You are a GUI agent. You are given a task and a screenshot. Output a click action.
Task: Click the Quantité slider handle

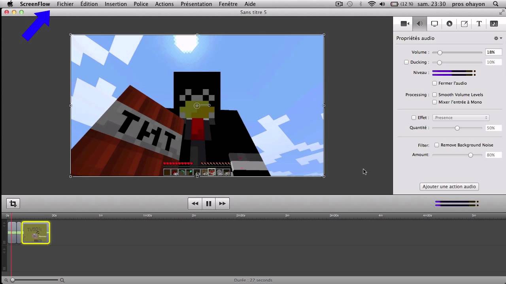pyautogui.click(x=457, y=128)
